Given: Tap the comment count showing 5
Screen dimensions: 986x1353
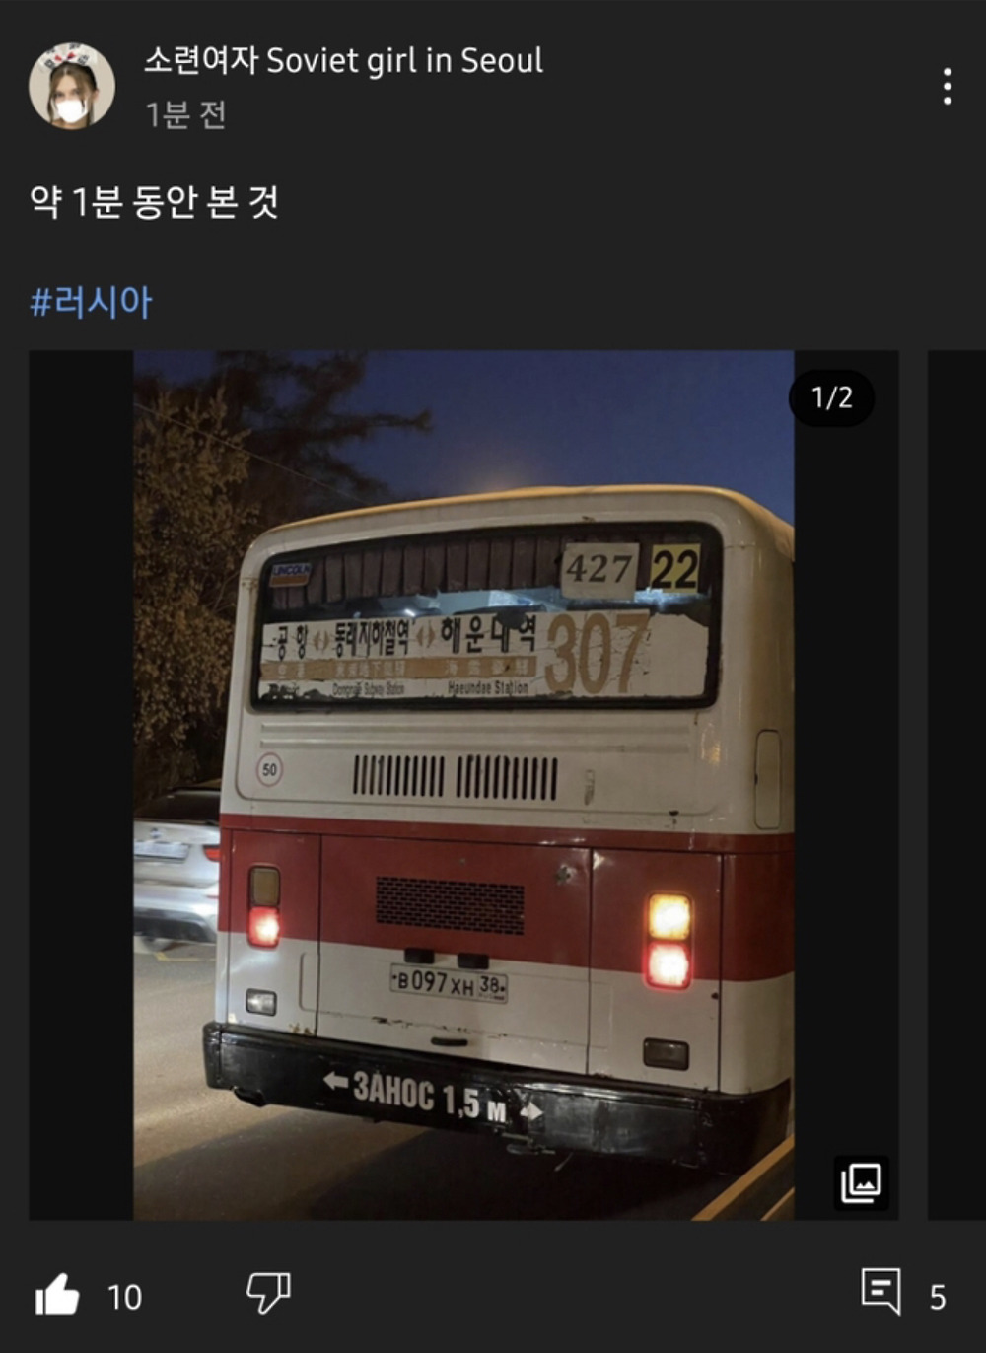Looking at the screenshot, I should pos(938,1297).
